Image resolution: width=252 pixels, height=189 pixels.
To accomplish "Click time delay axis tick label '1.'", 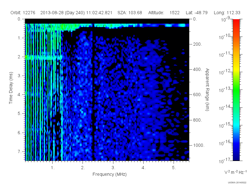I will tap(20, 38).
